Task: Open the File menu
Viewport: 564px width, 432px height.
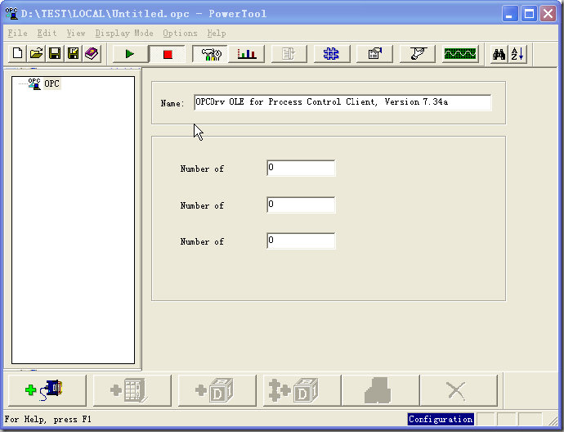Action: [18, 33]
